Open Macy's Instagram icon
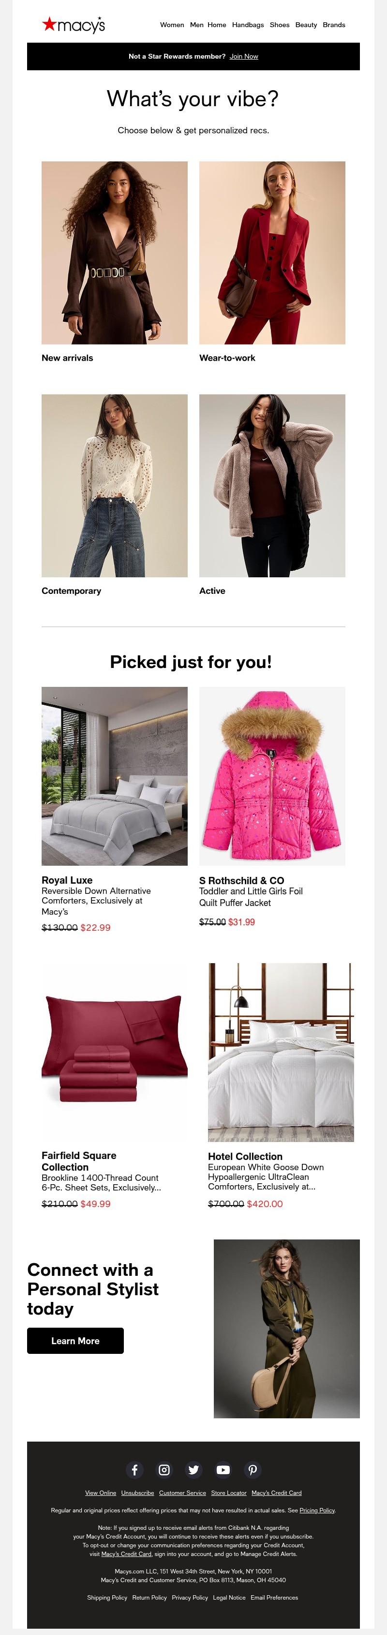 pyautogui.click(x=164, y=1469)
